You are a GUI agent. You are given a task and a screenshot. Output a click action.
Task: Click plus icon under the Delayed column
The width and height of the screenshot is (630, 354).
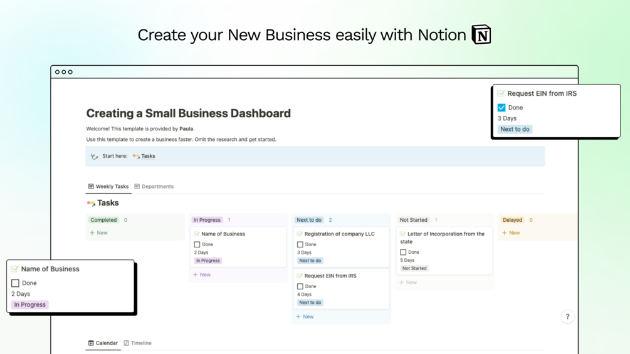pyautogui.click(x=504, y=233)
